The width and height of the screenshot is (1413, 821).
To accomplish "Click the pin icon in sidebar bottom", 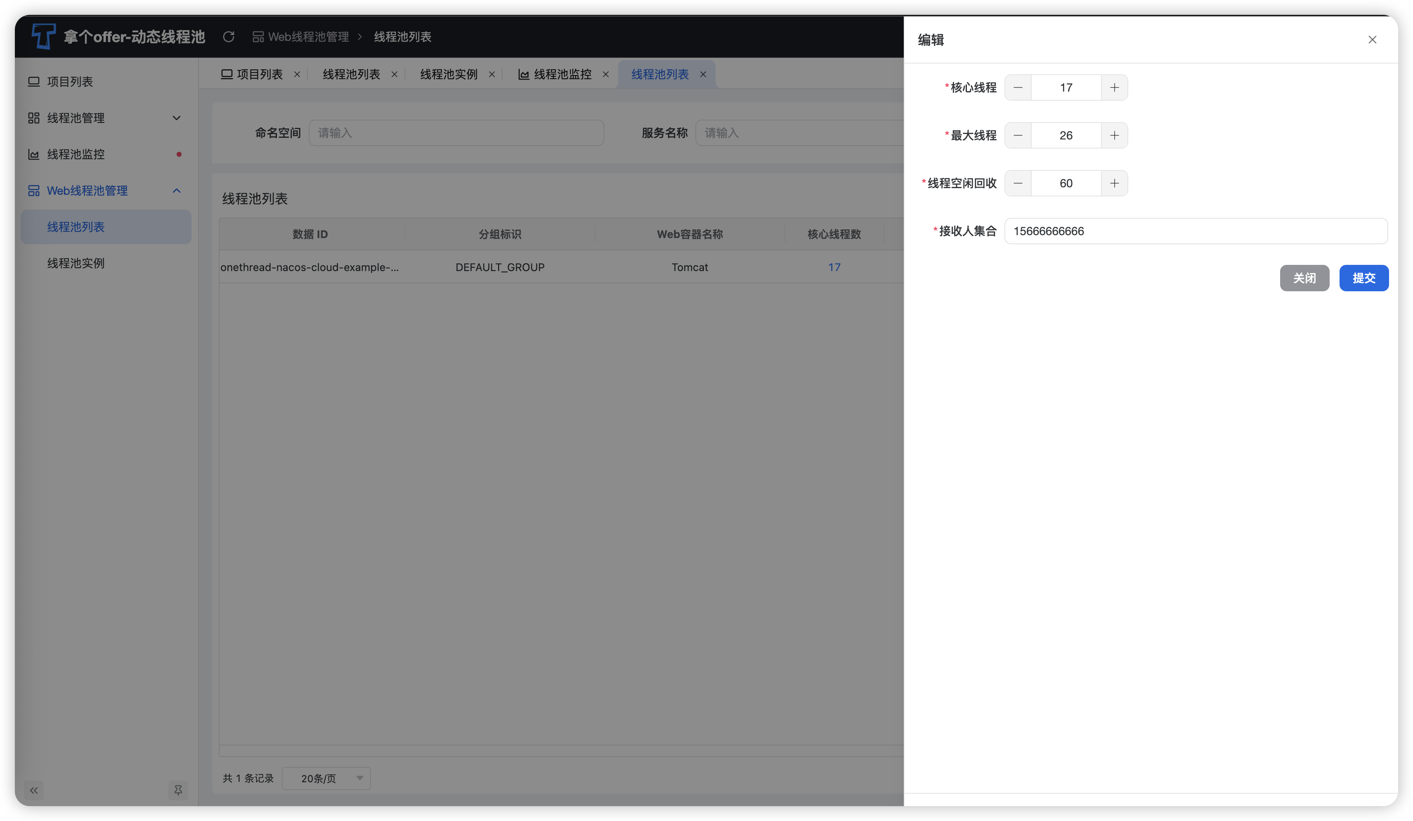I will (178, 790).
